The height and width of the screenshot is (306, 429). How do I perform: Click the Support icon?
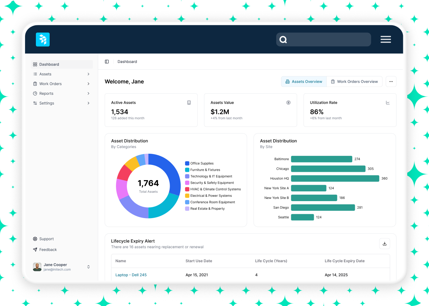pyautogui.click(x=35, y=239)
